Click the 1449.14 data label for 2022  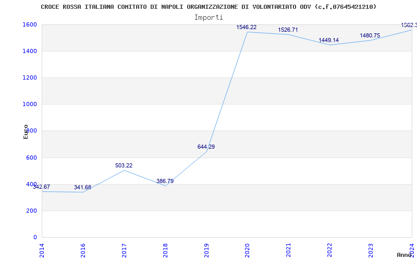(329, 40)
